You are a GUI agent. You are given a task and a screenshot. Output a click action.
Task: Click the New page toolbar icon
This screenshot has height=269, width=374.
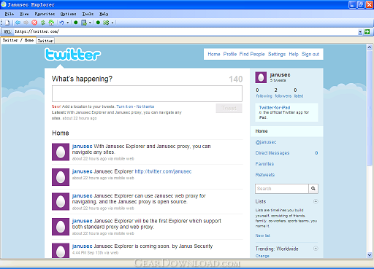tap(7, 23)
